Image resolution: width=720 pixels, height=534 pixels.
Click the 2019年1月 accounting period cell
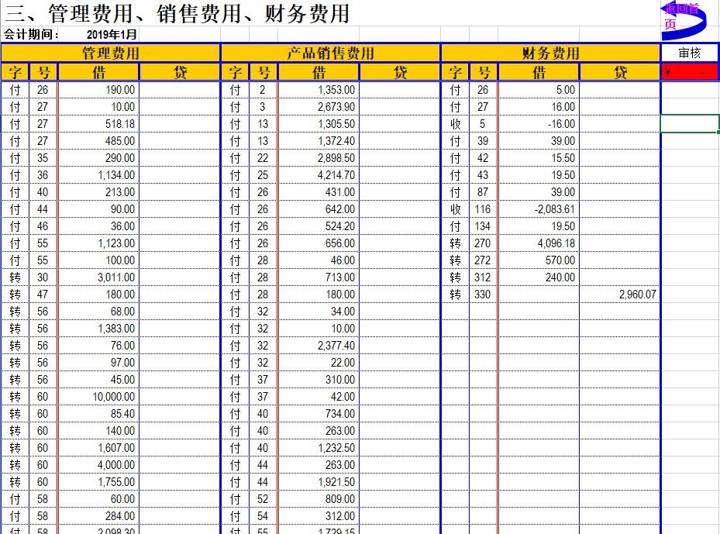(112, 35)
